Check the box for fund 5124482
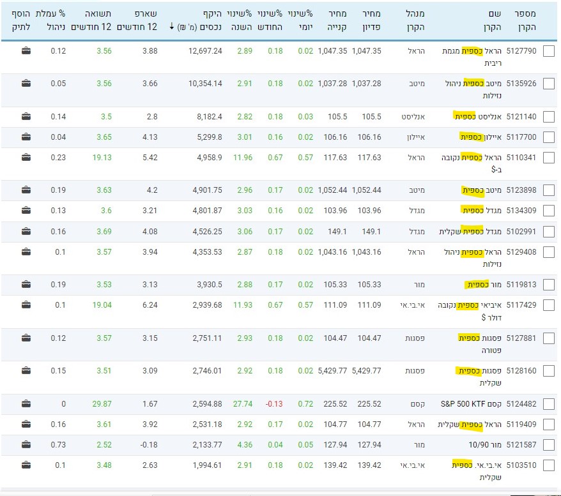The width and height of the screenshot is (561, 496). [548, 404]
